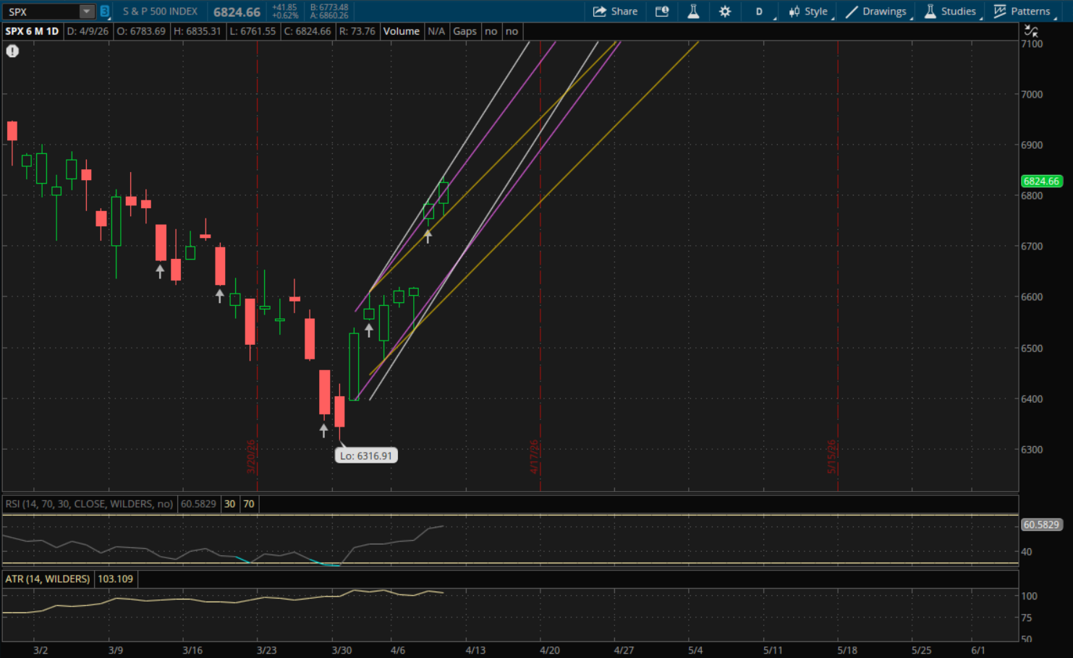
Task: Click the up arrow marker beneath the lowest candle
Action: [x=323, y=430]
